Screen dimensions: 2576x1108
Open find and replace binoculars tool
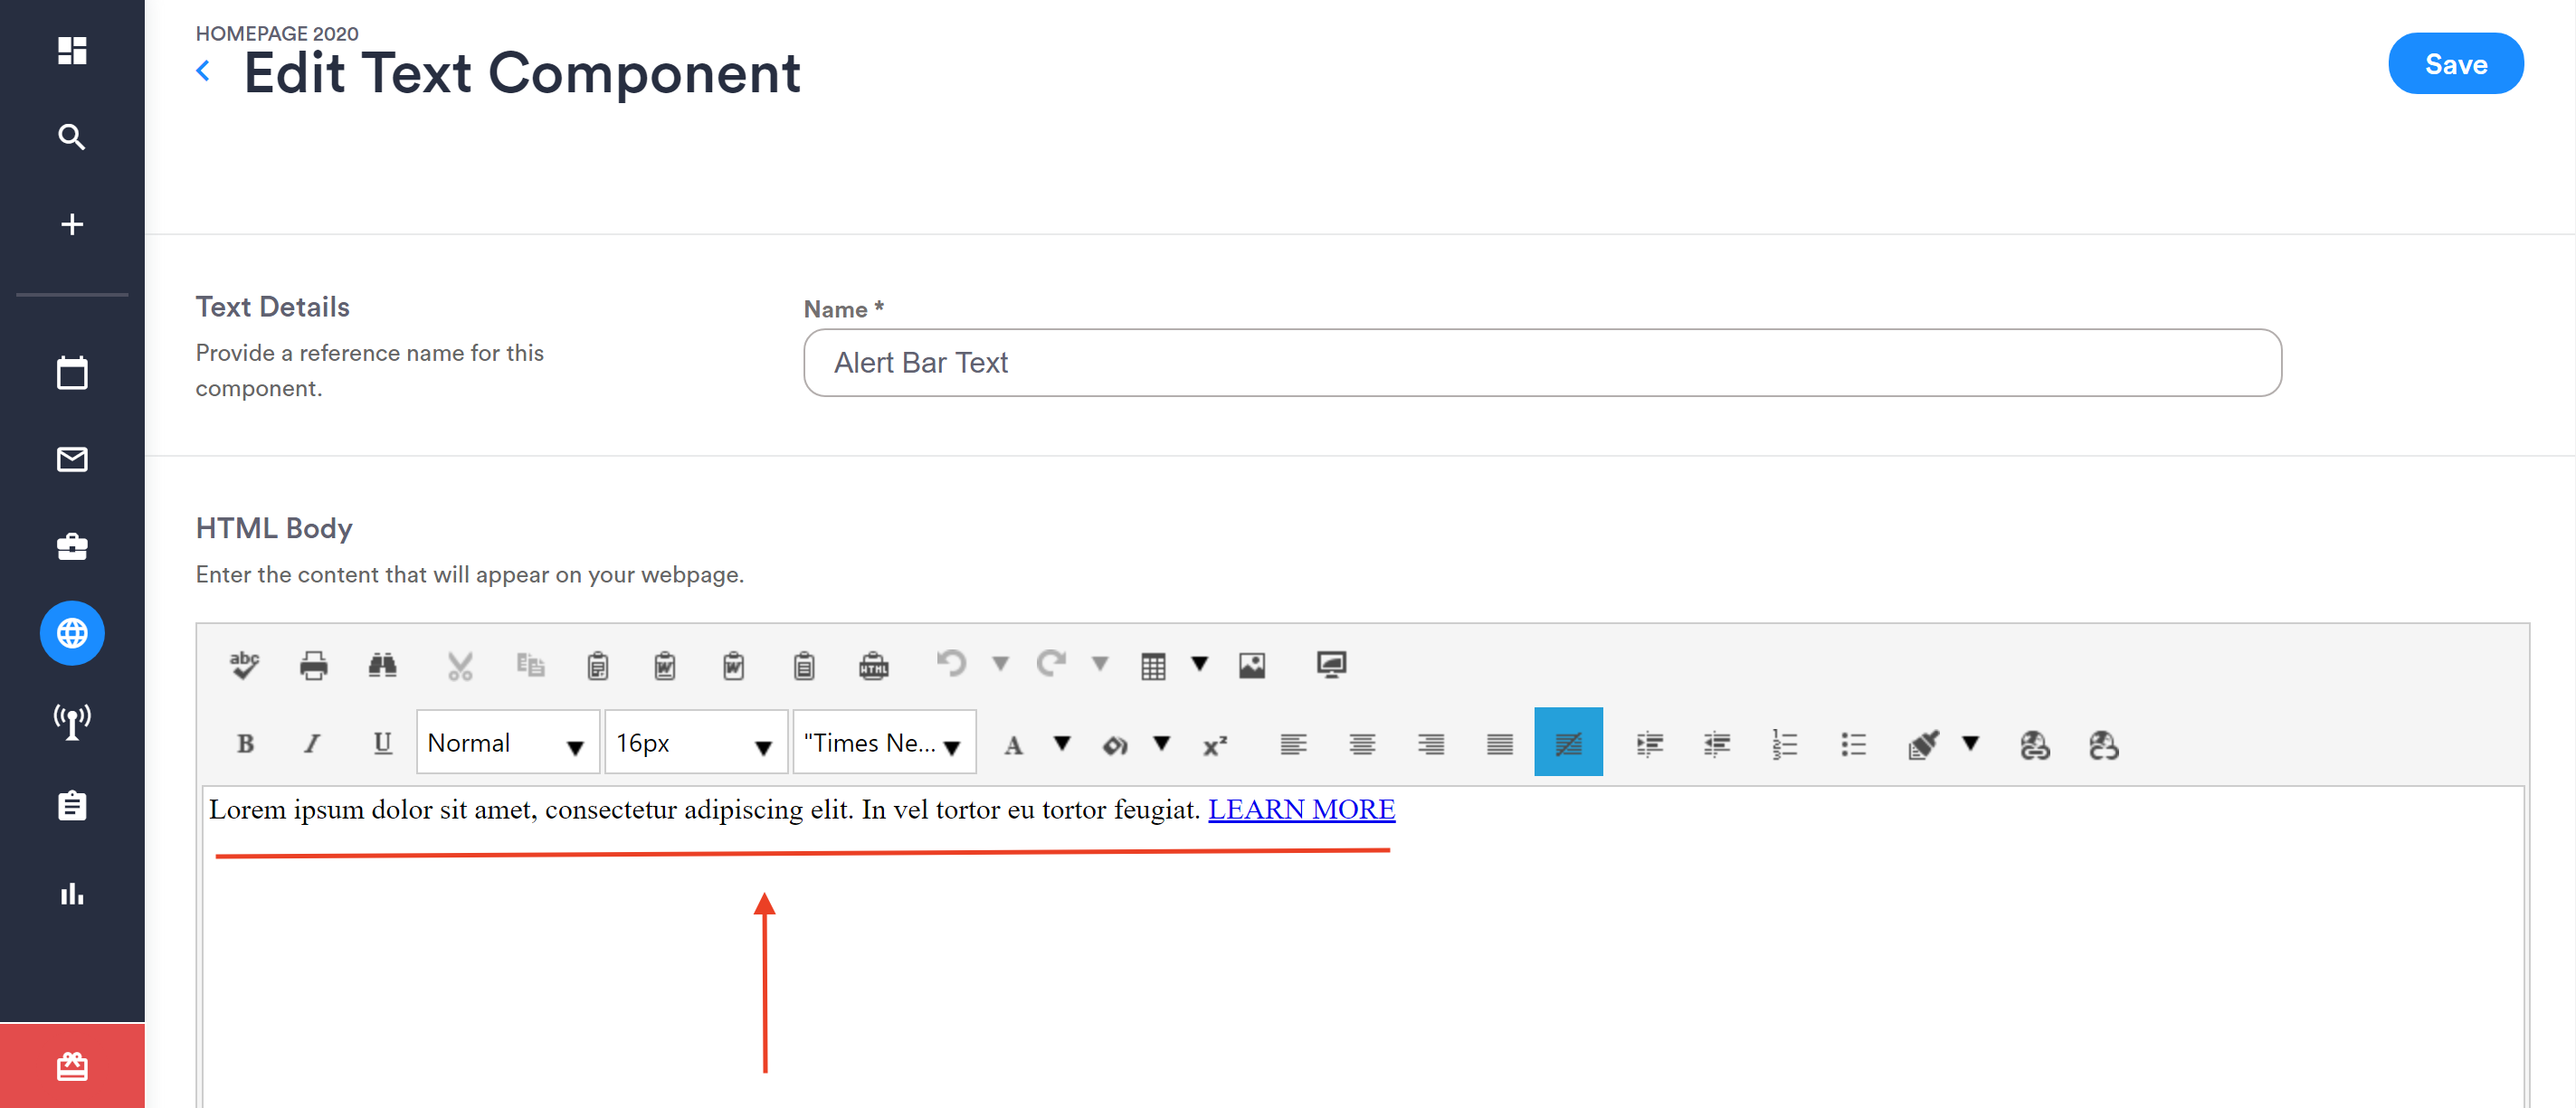pos(382,665)
